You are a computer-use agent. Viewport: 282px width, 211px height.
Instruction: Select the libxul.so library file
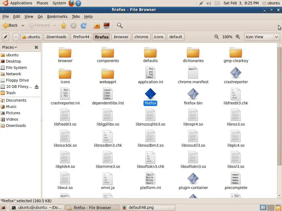point(65,179)
